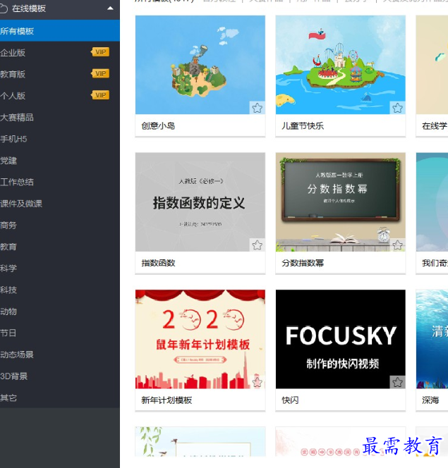
Task: Click 儿童节快乐 template title
Action: [x=303, y=125]
